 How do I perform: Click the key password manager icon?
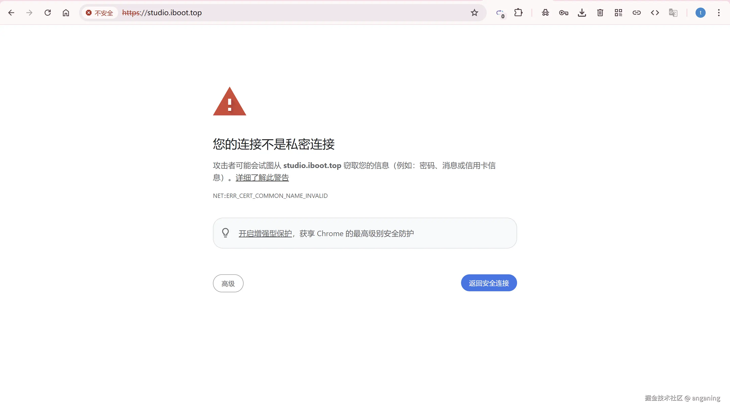point(563,13)
